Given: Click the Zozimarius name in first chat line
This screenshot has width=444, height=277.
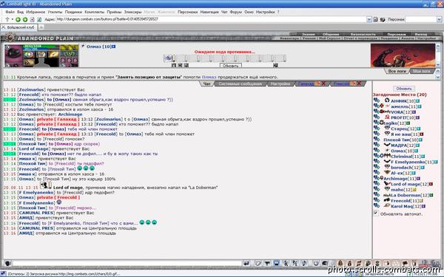Looking at the screenshot, I should coord(31,89).
